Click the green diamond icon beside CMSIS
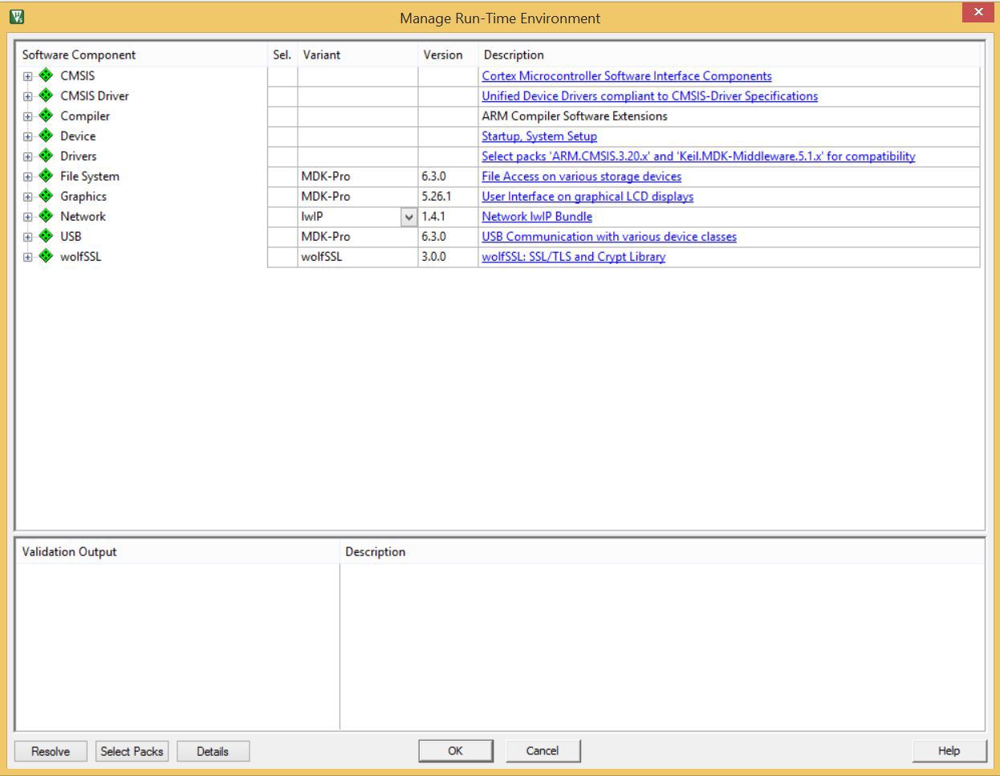The height and width of the screenshot is (776, 1000). click(46, 75)
